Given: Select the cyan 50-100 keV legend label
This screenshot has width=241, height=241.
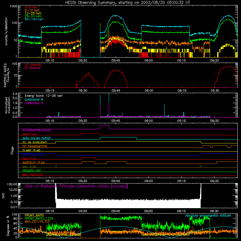Looking at the screenshot, I should [34, 19].
